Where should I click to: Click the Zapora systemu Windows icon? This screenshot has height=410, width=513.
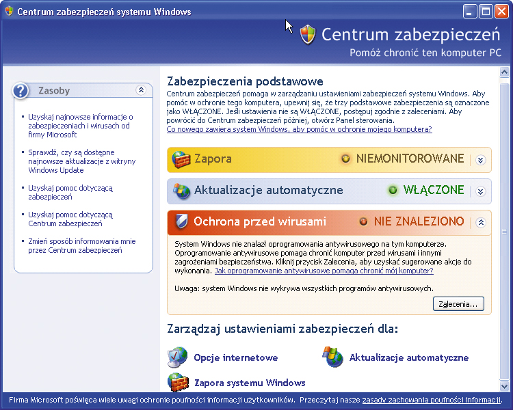[178, 383]
